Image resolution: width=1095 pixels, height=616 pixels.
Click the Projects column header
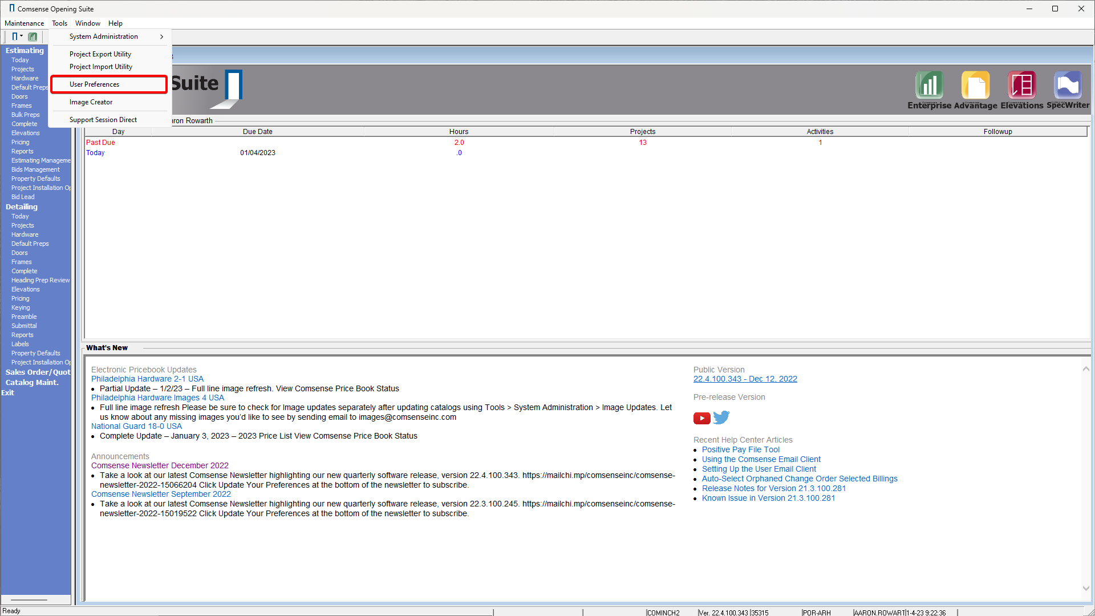[x=643, y=132]
